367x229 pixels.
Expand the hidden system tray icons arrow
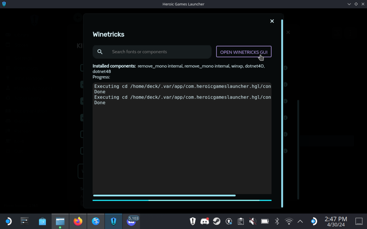pyautogui.click(x=300, y=221)
